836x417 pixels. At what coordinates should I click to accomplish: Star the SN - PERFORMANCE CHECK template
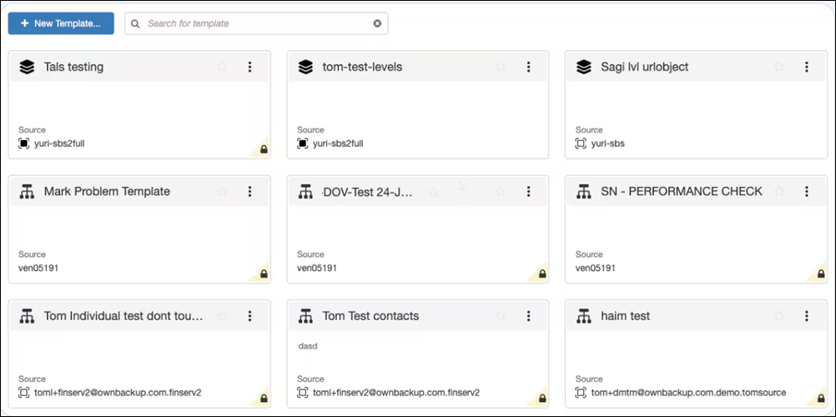[x=779, y=192]
